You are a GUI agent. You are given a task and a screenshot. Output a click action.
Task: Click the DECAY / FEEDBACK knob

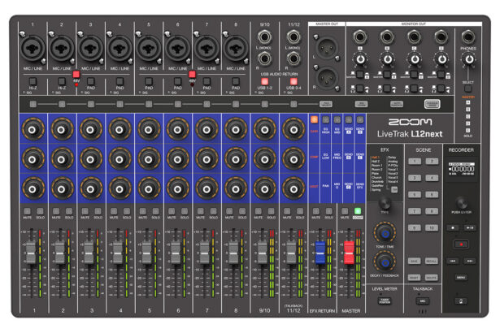(385, 262)
